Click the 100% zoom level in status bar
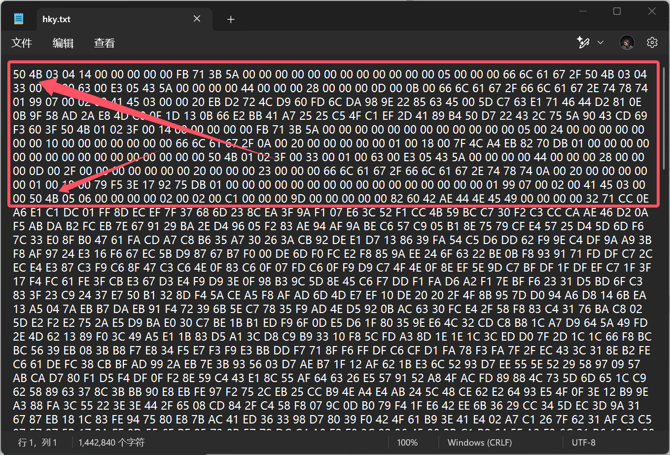The image size is (670, 455). [x=407, y=442]
